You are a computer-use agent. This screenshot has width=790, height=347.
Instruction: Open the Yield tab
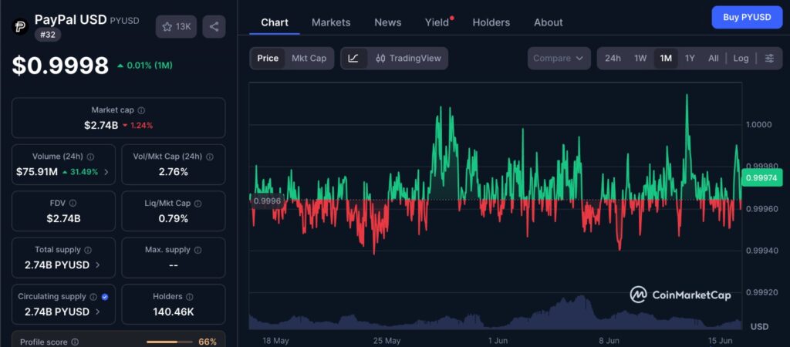pos(437,22)
